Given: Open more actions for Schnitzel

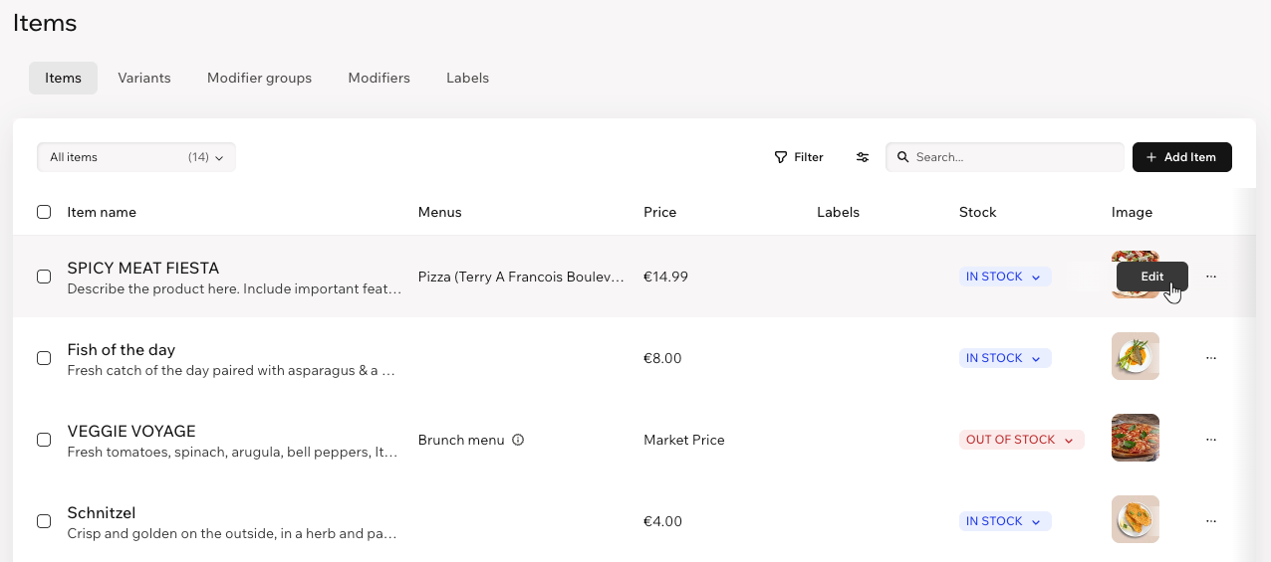Looking at the screenshot, I should pos(1211,521).
